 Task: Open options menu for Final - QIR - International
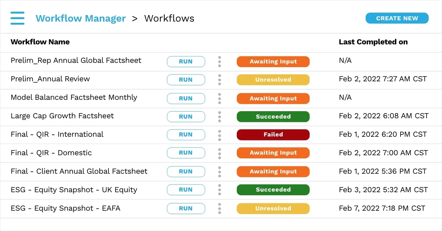(219, 135)
